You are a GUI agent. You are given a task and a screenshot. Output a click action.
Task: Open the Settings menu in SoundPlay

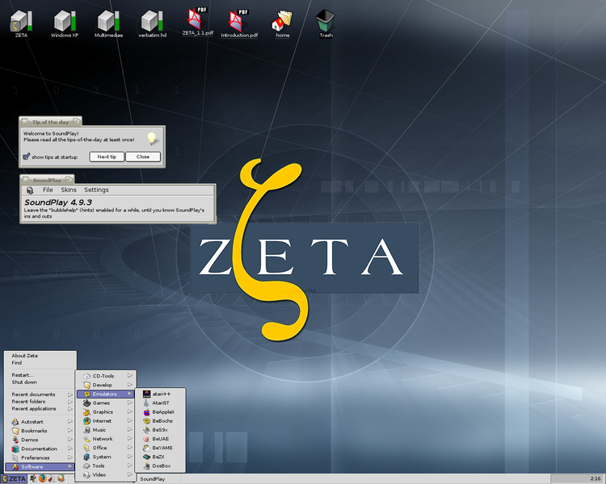pos(96,190)
